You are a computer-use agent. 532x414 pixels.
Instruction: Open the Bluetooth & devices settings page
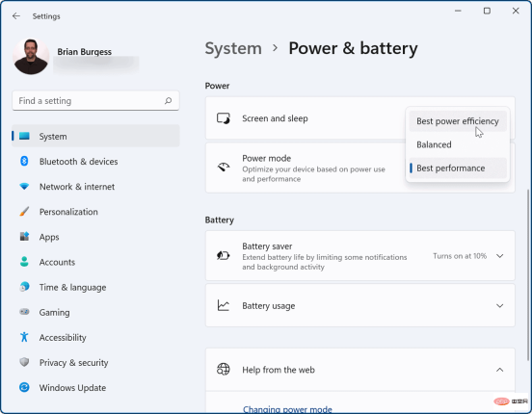point(95,162)
